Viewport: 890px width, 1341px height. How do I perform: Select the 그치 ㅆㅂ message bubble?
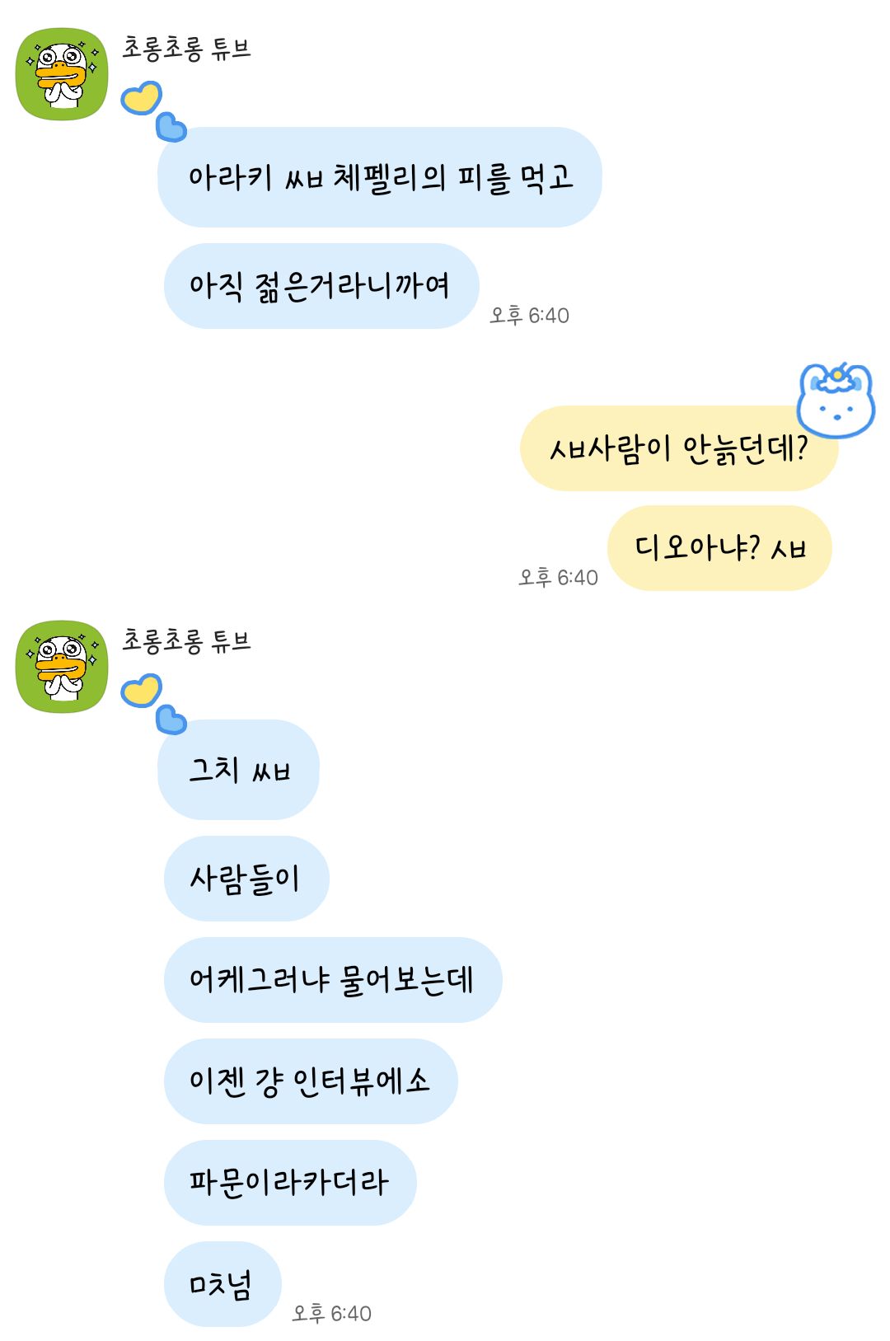pos(238,770)
